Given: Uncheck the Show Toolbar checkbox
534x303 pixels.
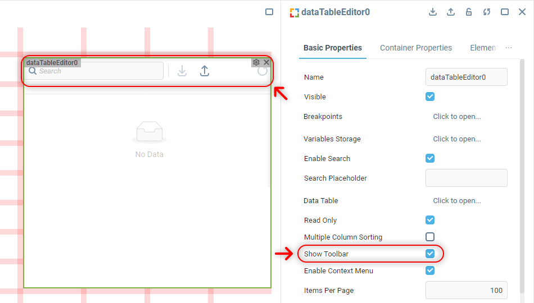Looking at the screenshot, I should pyautogui.click(x=430, y=254).
